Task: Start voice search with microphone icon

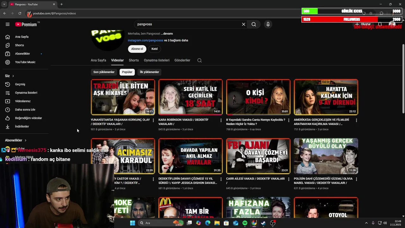Action: pos(268,24)
